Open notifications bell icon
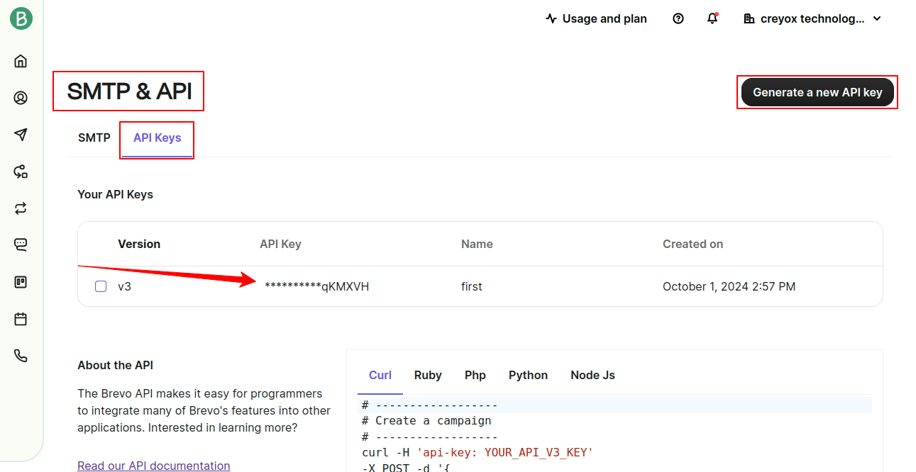This screenshot has width=916, height=472. 712,19
